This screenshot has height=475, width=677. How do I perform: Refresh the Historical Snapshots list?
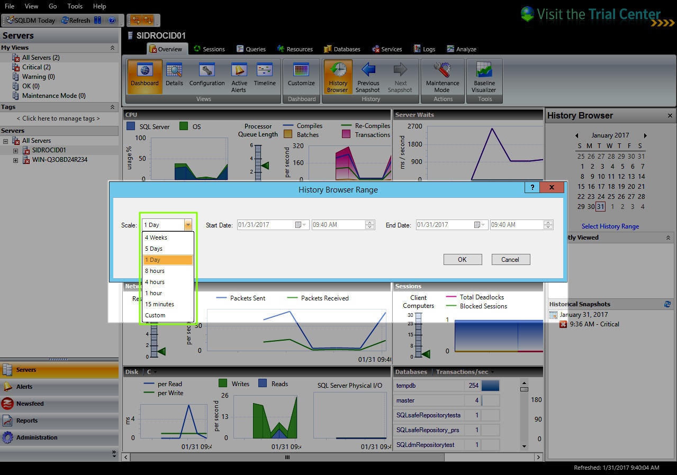point(667,304)
